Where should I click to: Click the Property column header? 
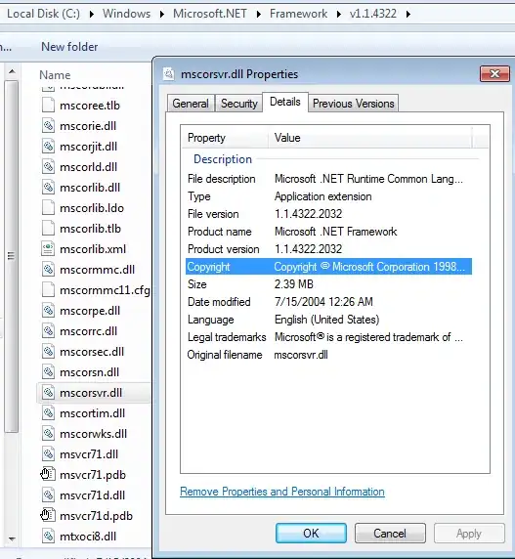pos(225,138)
